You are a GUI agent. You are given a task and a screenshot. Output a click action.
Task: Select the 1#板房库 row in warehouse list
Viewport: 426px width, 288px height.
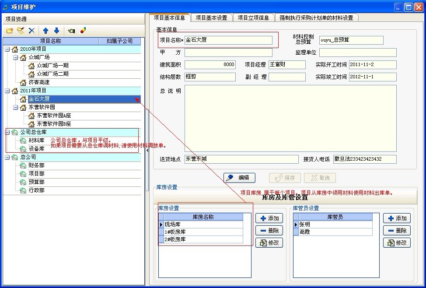[203, 232]
